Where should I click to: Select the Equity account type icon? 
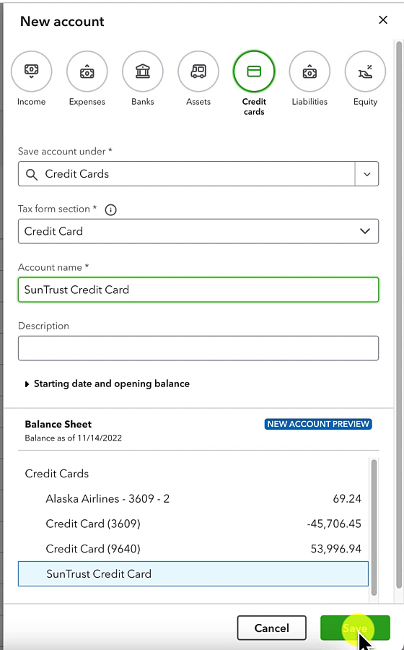(365, 71)
